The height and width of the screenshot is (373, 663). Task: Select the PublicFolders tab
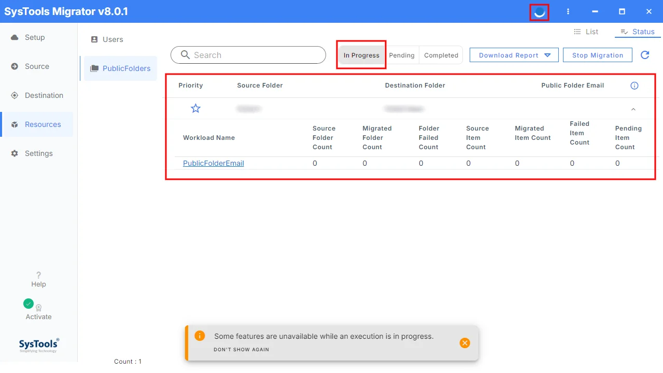tap(120, 68)
